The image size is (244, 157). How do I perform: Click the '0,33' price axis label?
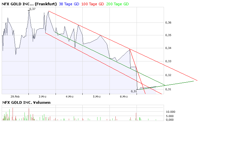pyautogui.click(x=168, y=61)
